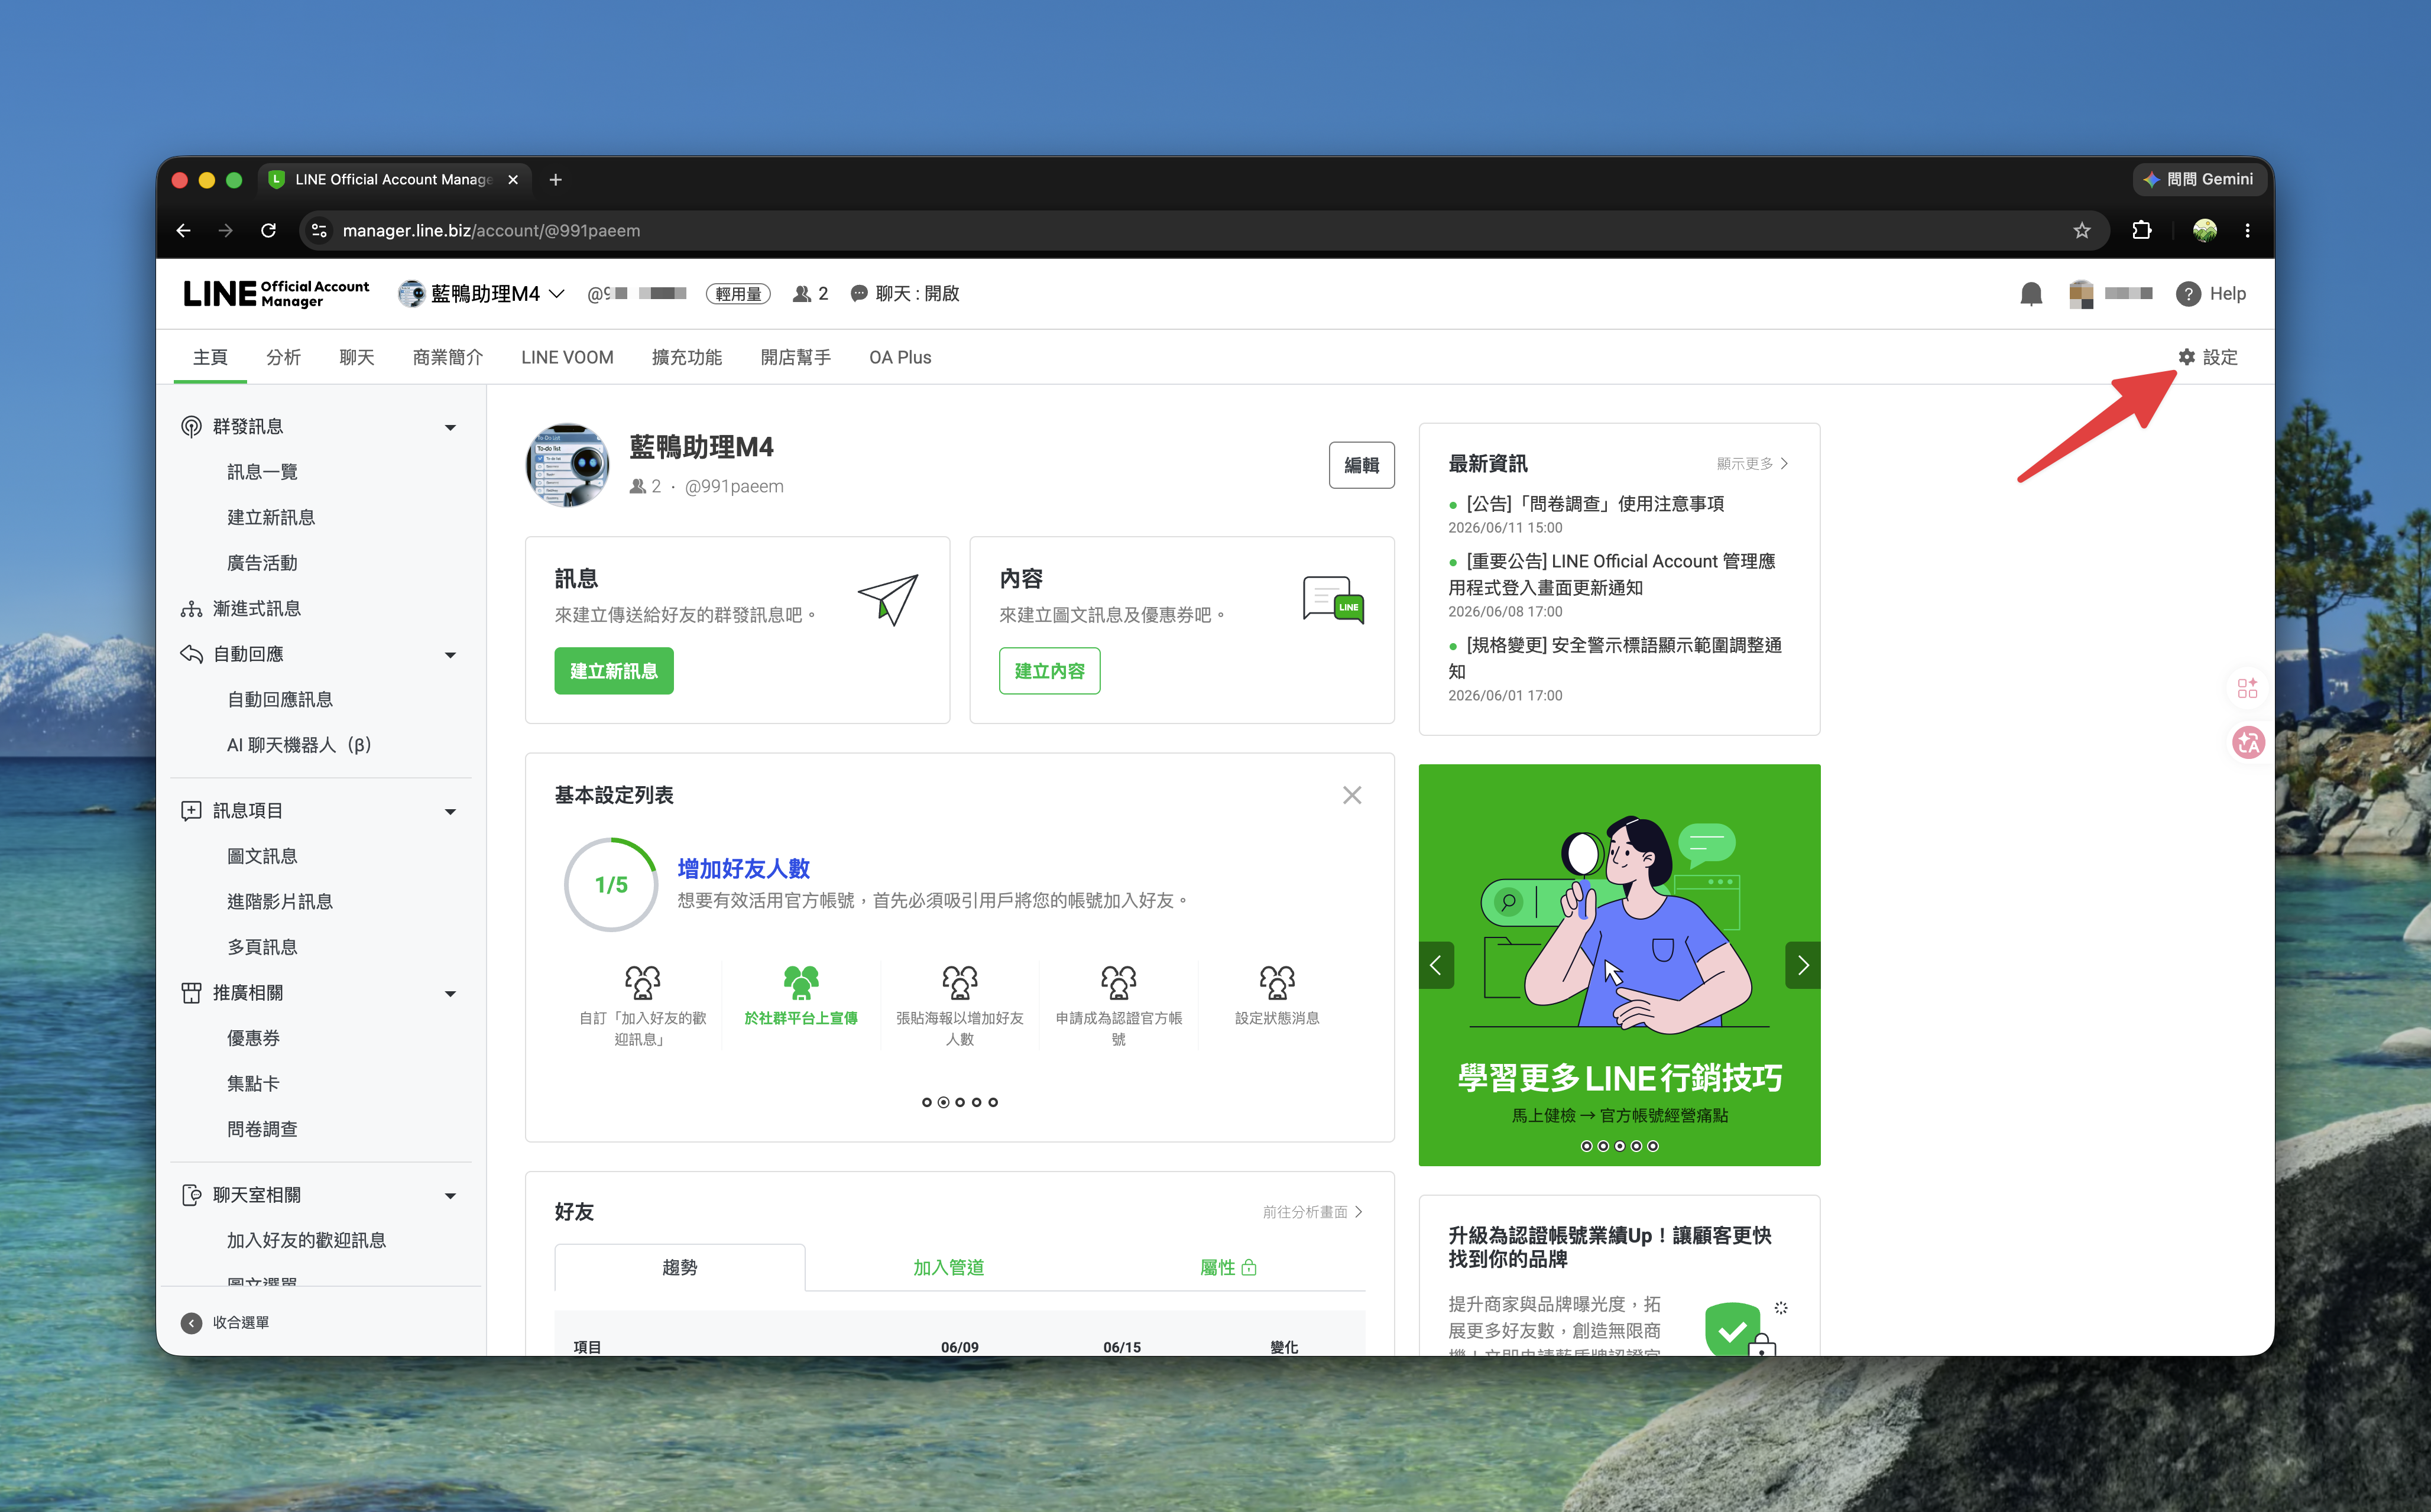Close the 基本設定列表 card
The height and width of the screenshot is (1512, 2431).
pyautogui.click(x=1352, y=795)
